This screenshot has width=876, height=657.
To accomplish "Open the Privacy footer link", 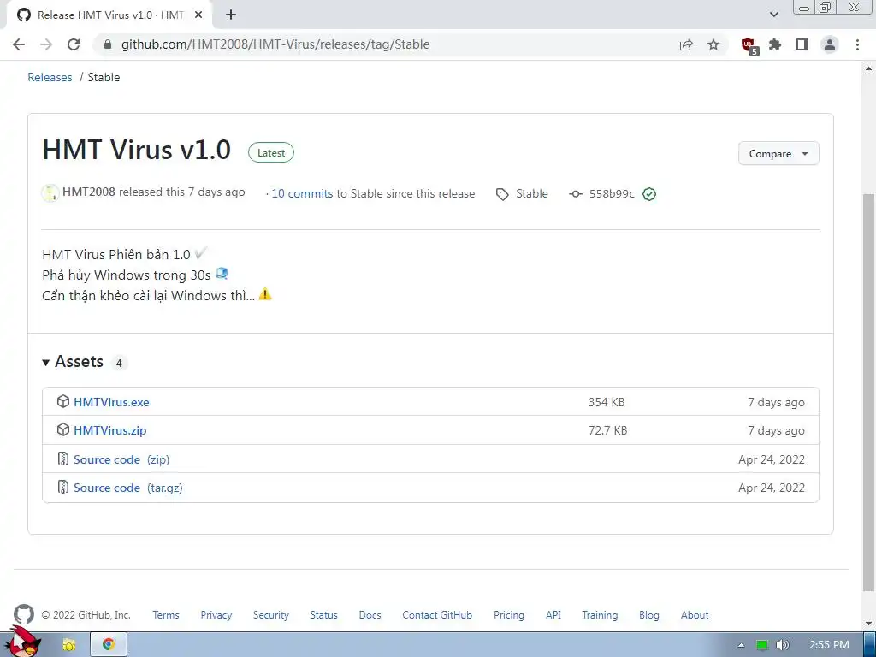I will 216,614.
